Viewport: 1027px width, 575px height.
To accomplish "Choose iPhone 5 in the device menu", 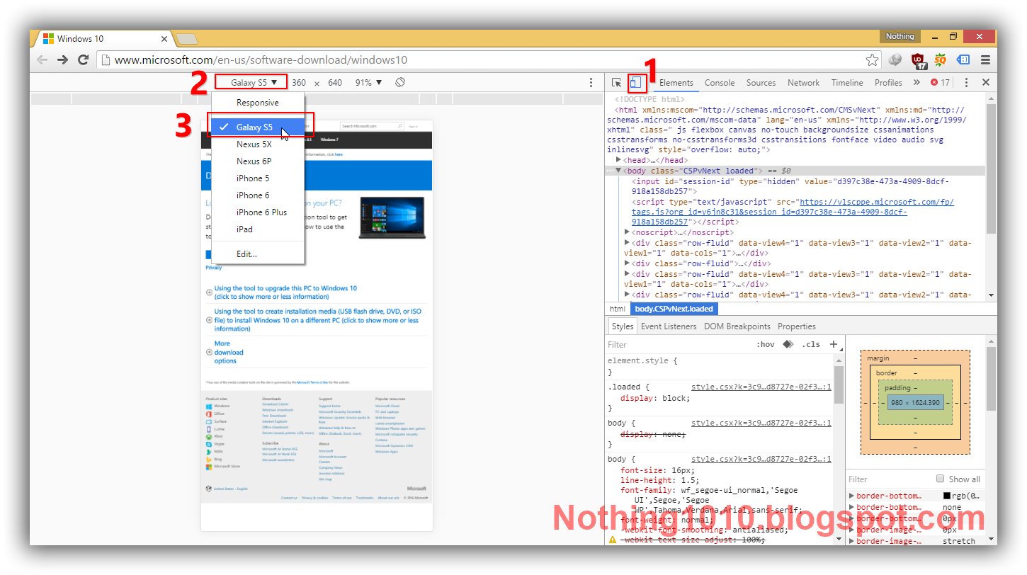I will tap(258, 178).
